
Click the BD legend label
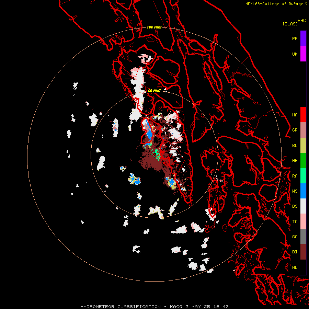[x=295, y=146]
